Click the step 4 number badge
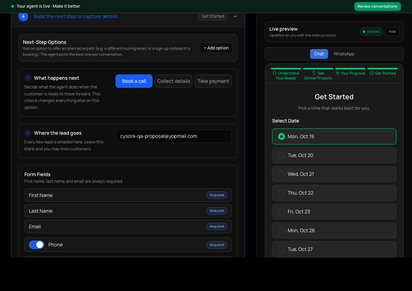 (23, 16)
